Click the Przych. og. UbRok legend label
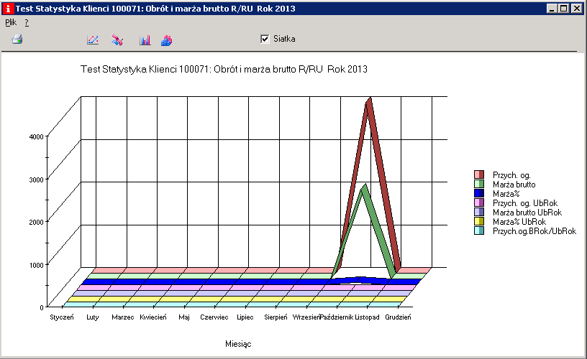The width and height of the screenshot is (587, 359). 525,203
